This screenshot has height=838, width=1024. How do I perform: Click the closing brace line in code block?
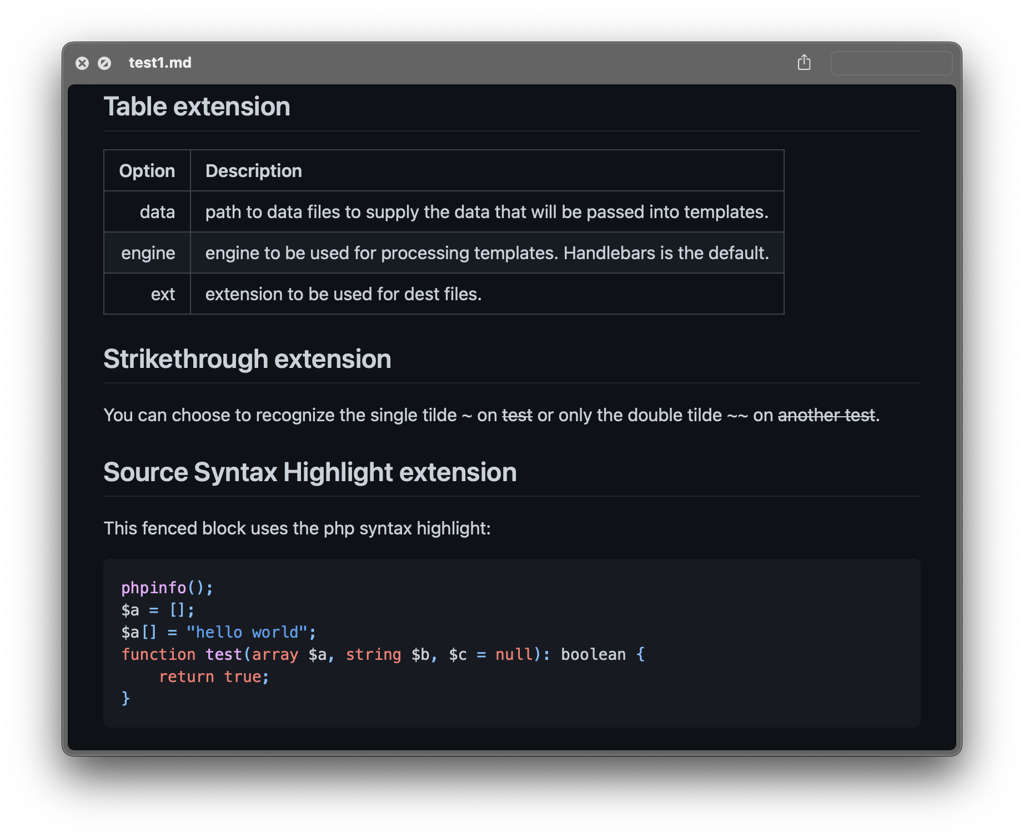point(126,698)
